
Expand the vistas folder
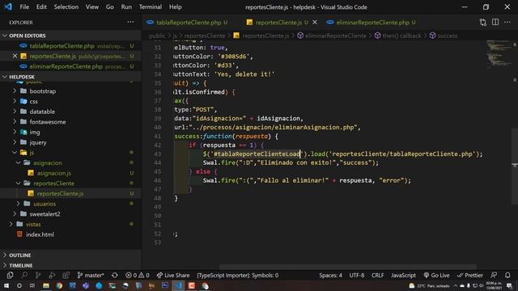(70, 224)
